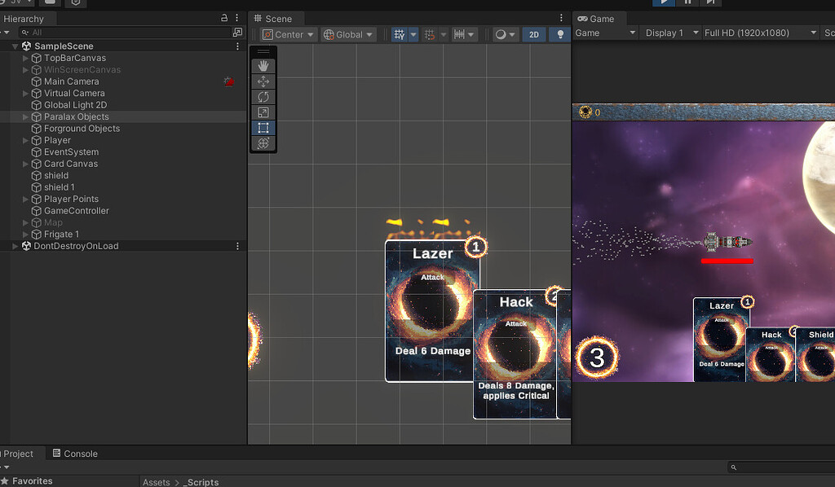Toggle the Hierarchy lock icon

(224, 17)
